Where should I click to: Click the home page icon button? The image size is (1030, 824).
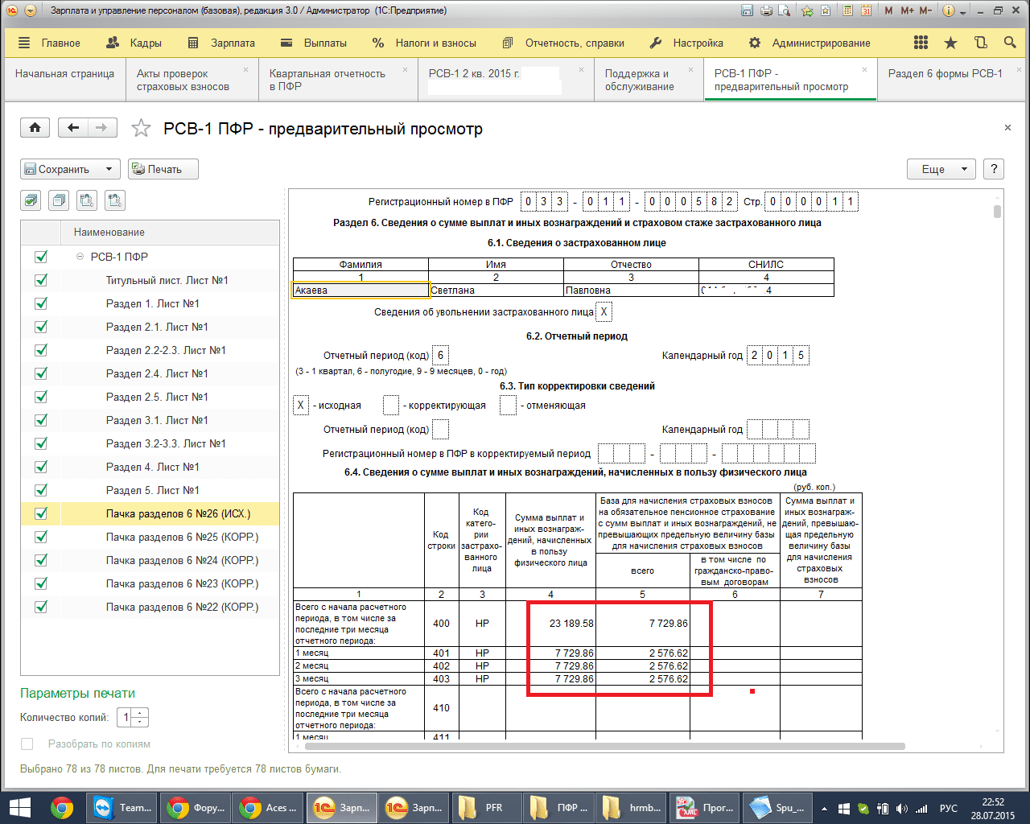(35, 128)
